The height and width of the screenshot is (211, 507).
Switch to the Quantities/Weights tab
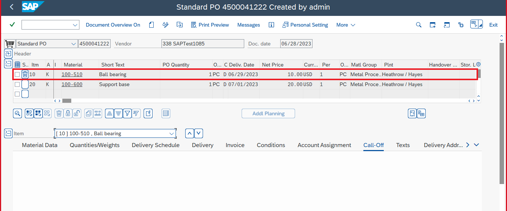(95, 145)
